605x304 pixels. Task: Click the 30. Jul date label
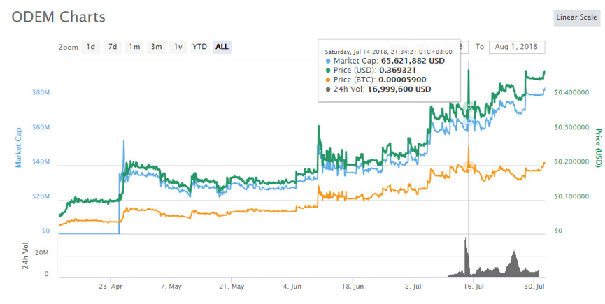pyautogui.click(x=534, y=287)
